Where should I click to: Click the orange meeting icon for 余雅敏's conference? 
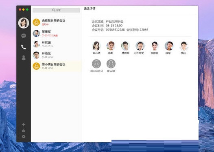pos(36,22)
